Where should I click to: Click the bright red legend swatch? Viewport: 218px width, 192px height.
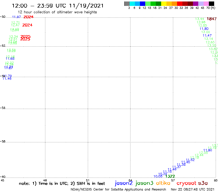pos(180,4)
